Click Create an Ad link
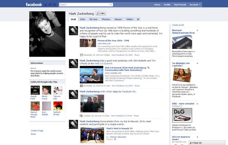The width and height of the screenshot is (228, 145). pyautogui.click(x=178, y=25)
